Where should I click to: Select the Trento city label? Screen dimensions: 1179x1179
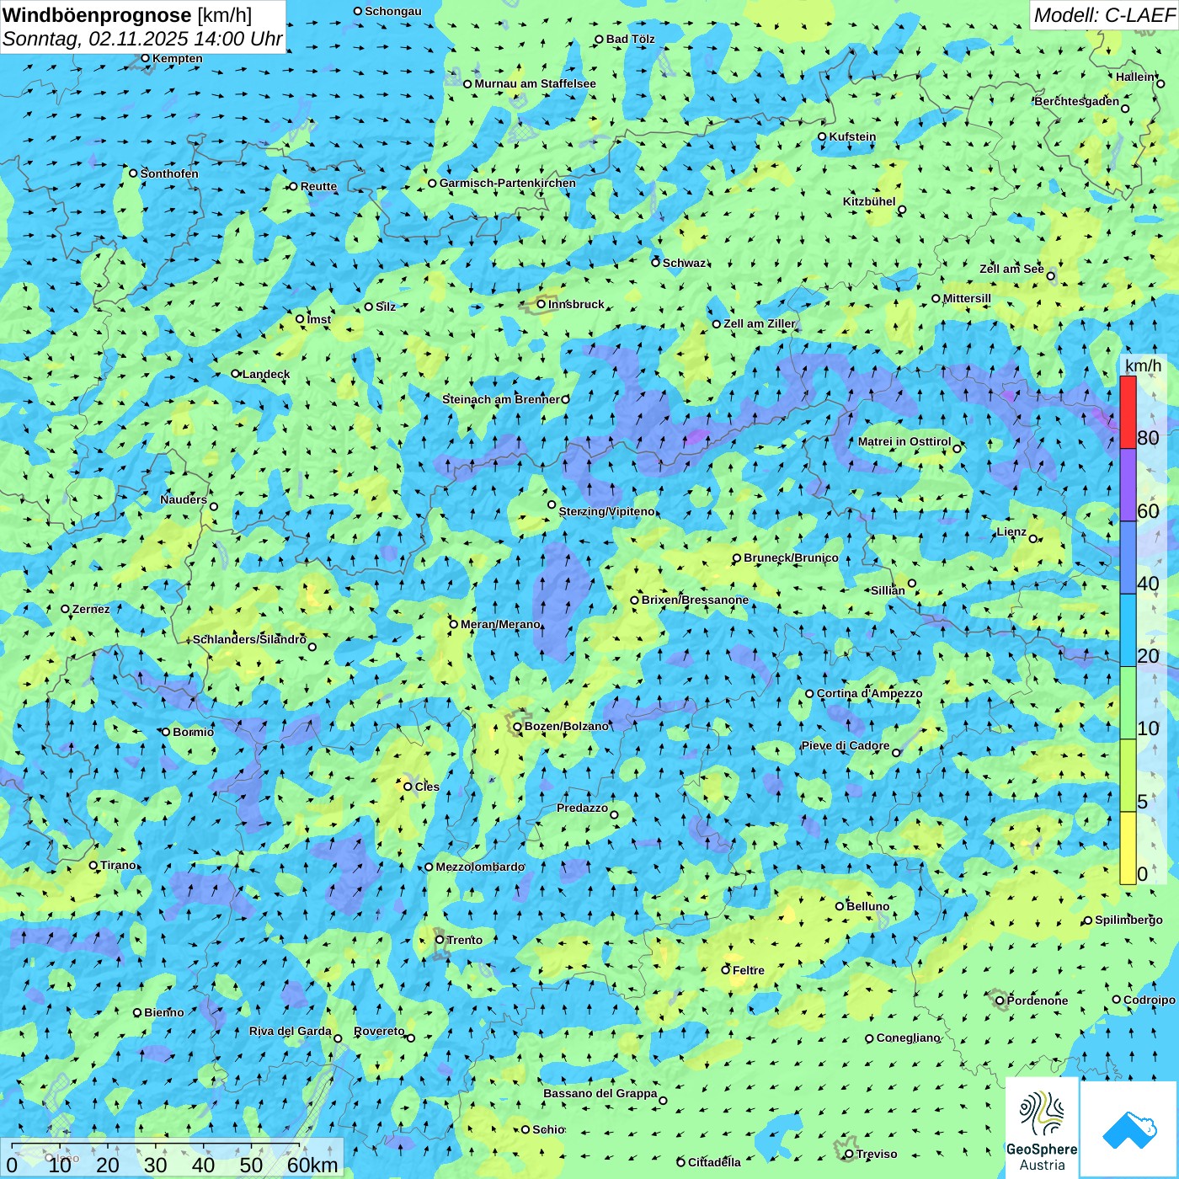pyautogui.click(x=465, y=940)
